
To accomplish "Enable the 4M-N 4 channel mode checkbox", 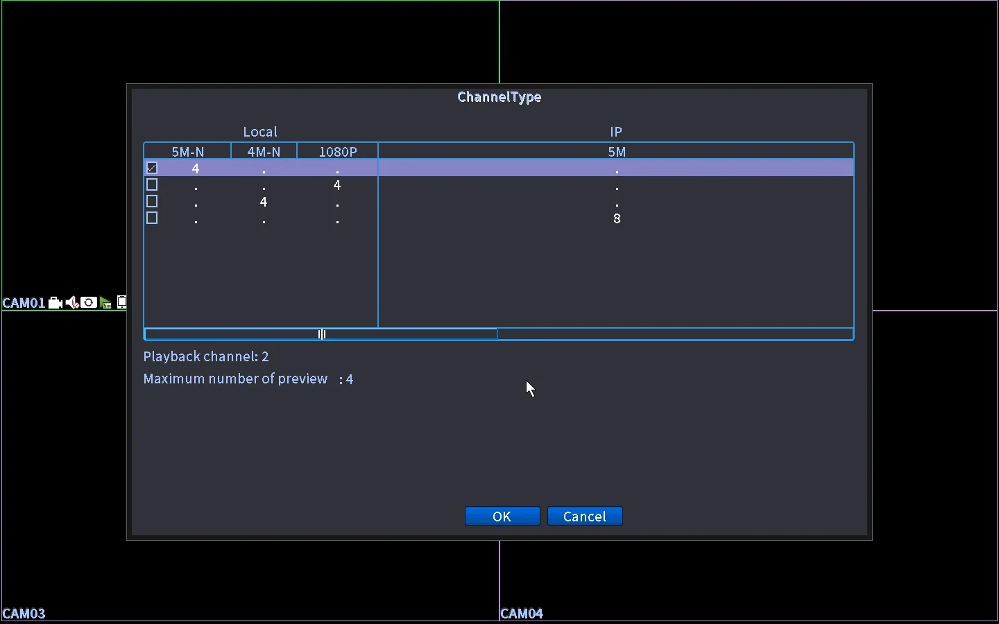I will point(153,202).
